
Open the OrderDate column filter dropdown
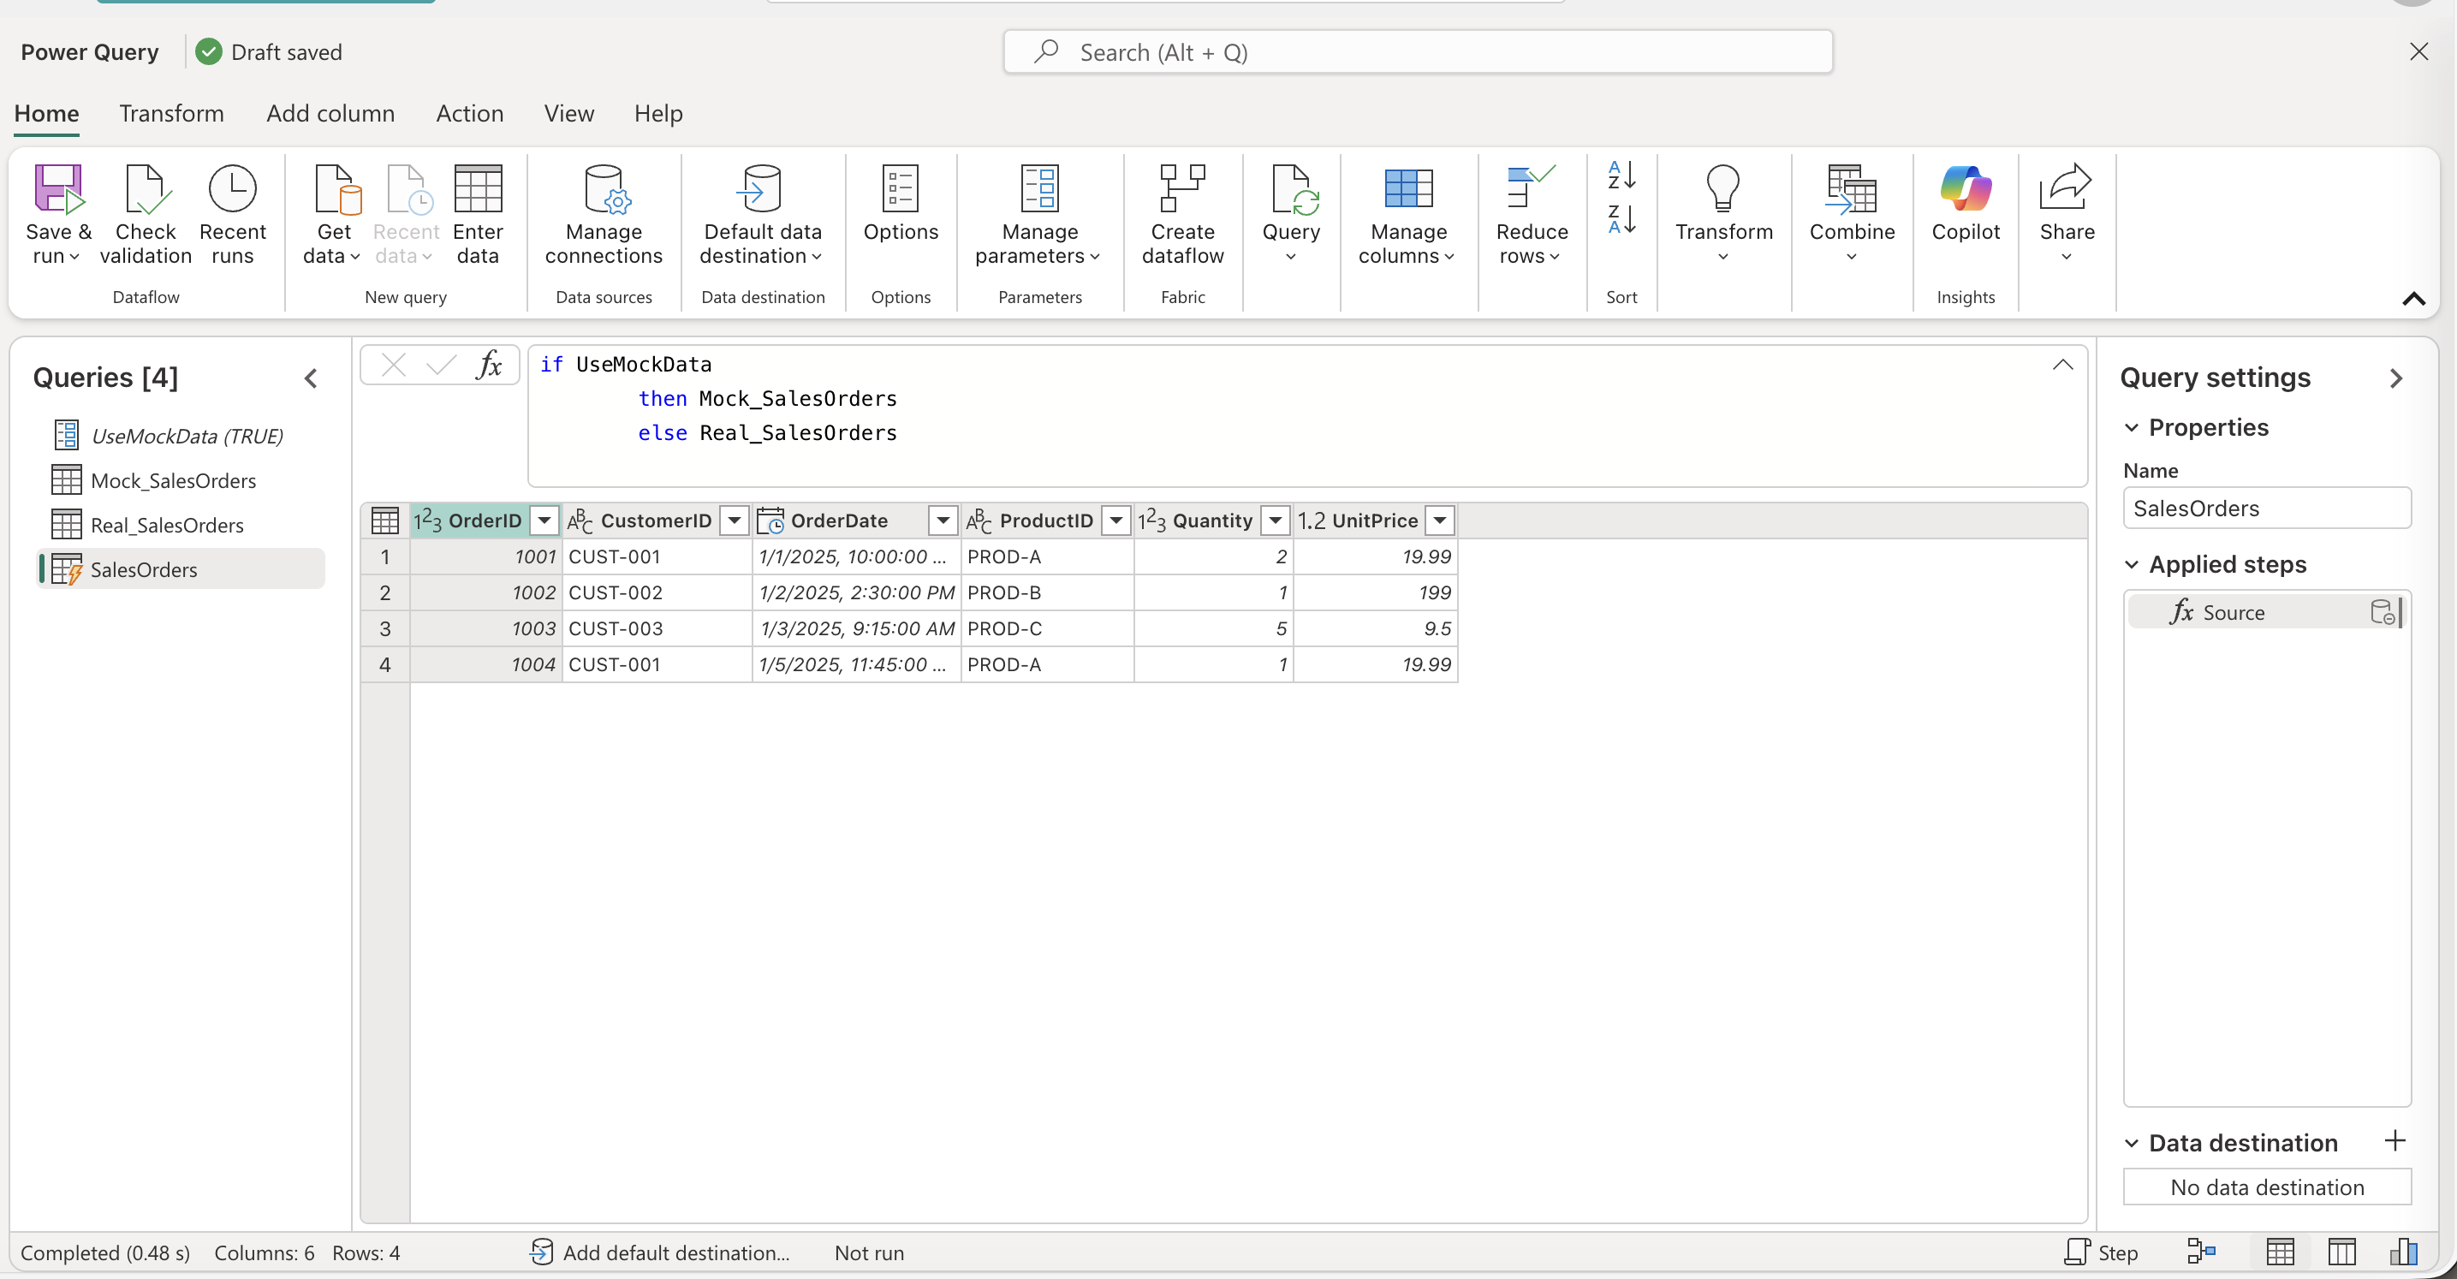point(943,521)
